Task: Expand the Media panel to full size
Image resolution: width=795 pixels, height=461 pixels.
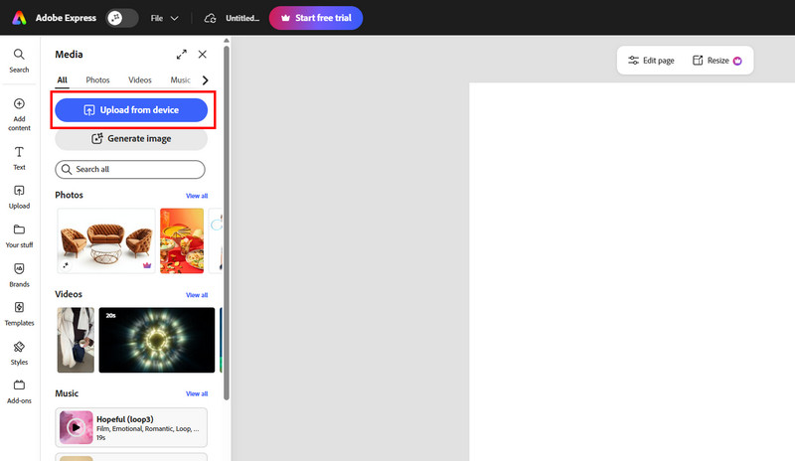Action: pyautogui.click(x=182, y=55)
